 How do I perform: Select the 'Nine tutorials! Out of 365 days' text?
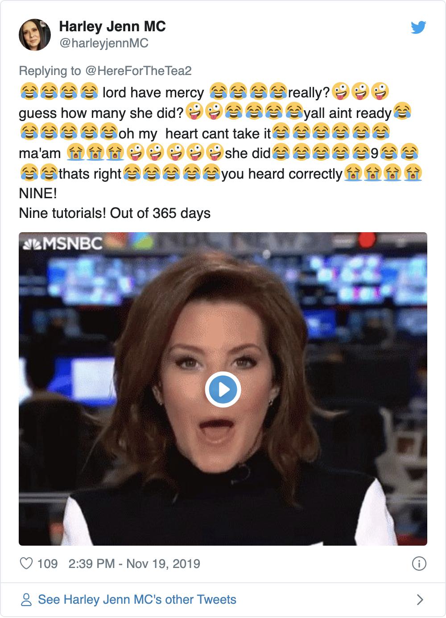pyautogui.click(x=115, y=213)
